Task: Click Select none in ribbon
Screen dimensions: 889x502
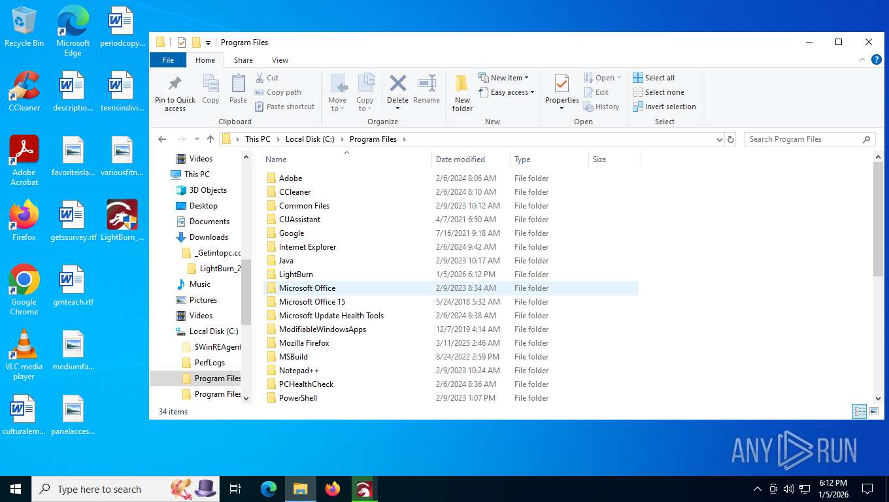Action: (x=658, y=92)
